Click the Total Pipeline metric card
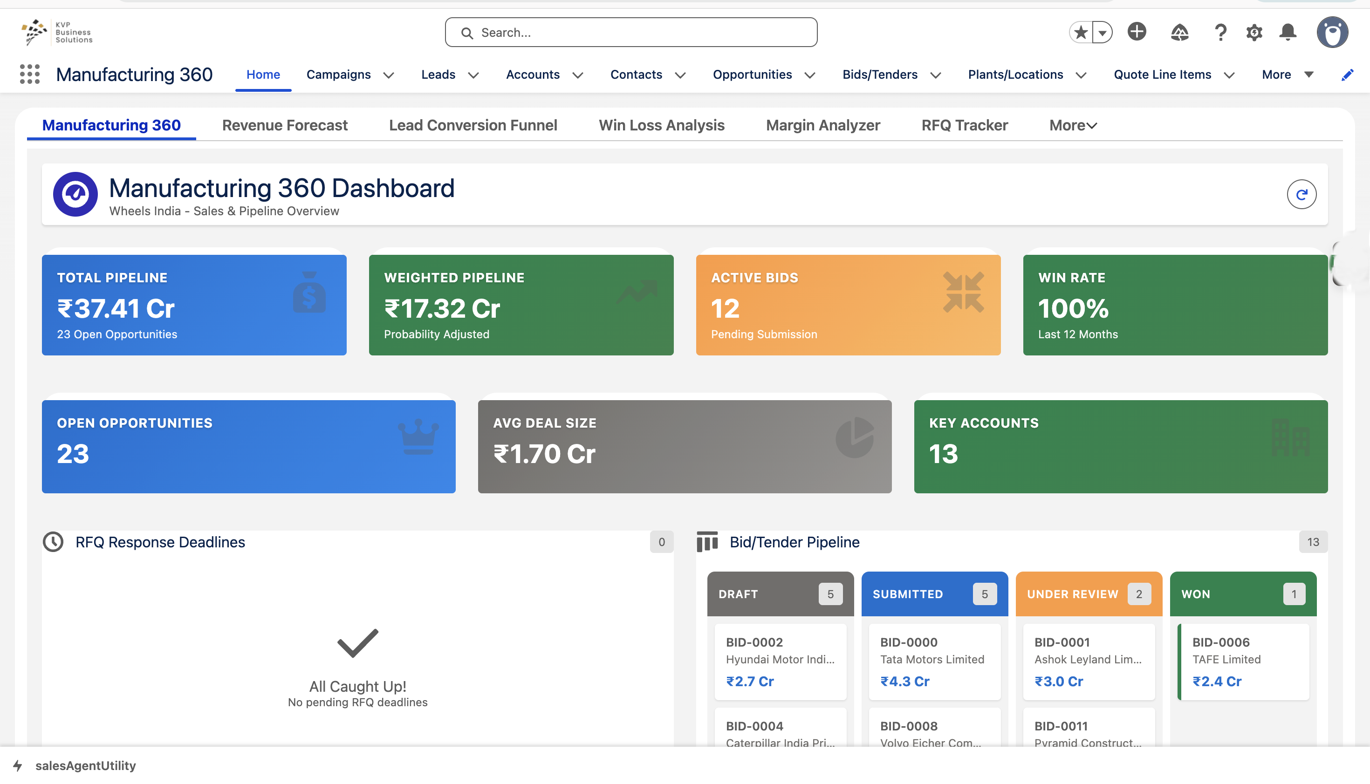The image size is (1370, 784). coord(194,305)
